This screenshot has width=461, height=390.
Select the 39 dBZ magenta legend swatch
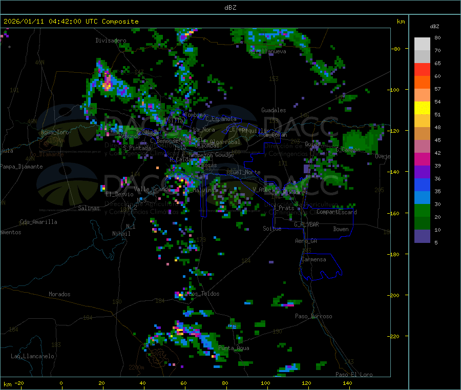(422, 159)
